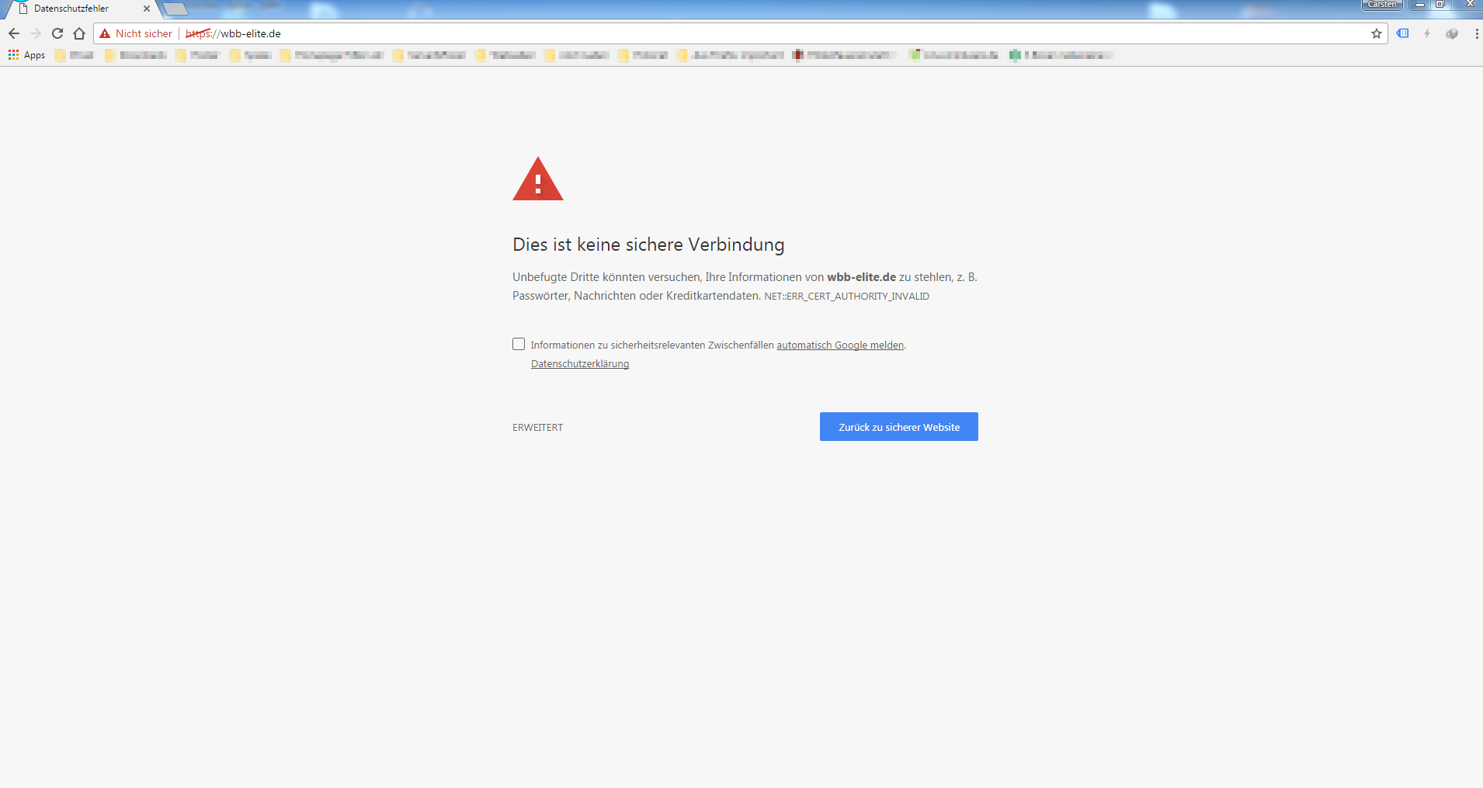Bookmark this page with the star
Image resolution: width=1483 pixels, height=788 pixels.
tap(1376, 33)
